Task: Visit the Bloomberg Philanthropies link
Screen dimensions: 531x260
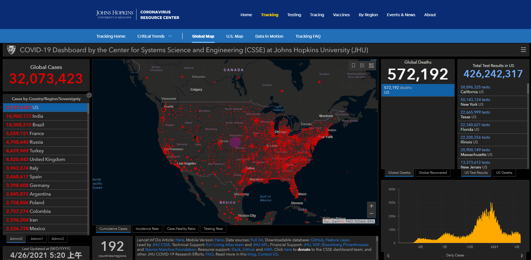Action: pos(345,245)
